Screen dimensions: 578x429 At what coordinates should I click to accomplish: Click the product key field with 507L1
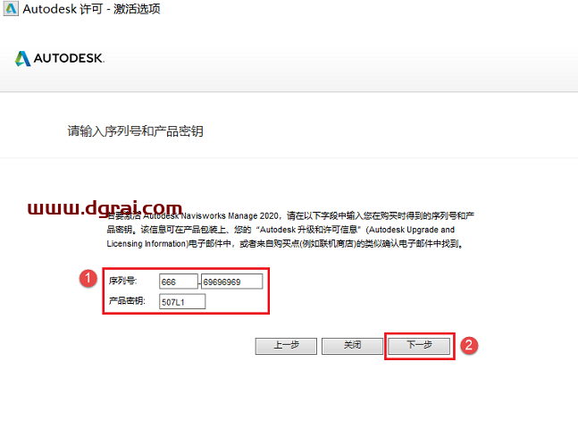182,302
